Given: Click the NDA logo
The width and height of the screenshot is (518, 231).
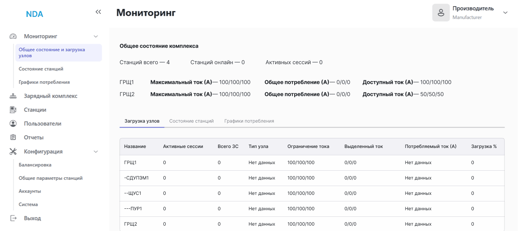Looking at the screenshot, I should click(35, 14).
